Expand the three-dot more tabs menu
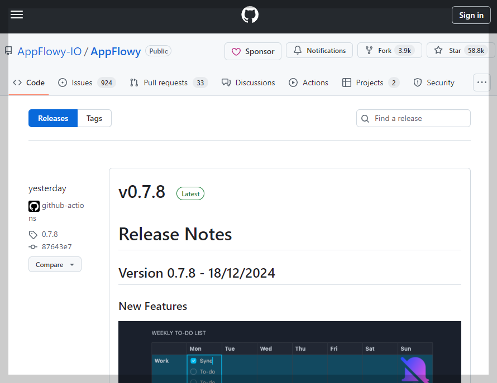Image resolution: width=497 pixels, height=383 pixels. (482, 83)
